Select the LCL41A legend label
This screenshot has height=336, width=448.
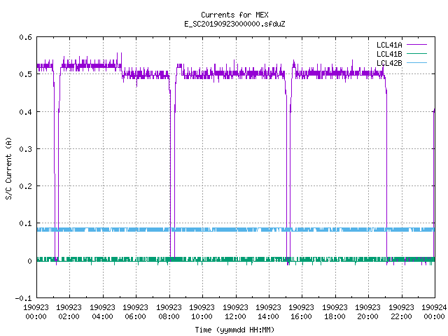[x=389, y=45]
